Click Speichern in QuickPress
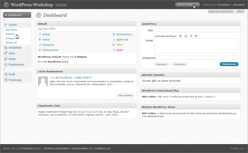The height and width of the screenshot is (153, 248). click(x=161, y=64)
